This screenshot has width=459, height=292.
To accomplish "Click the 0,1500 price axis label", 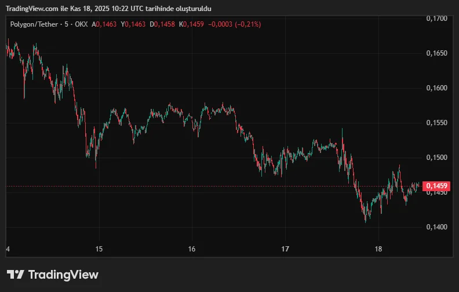I will pos(436,158).
